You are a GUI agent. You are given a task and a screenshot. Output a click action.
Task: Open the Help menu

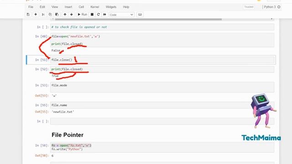tap(126, 7)
